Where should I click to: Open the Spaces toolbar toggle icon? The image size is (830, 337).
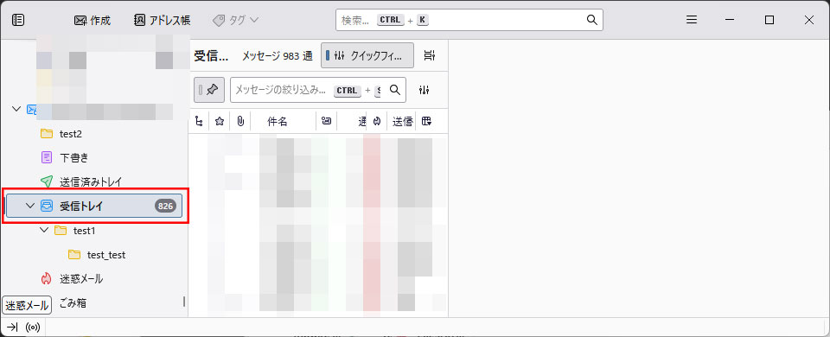click(18, 20)
